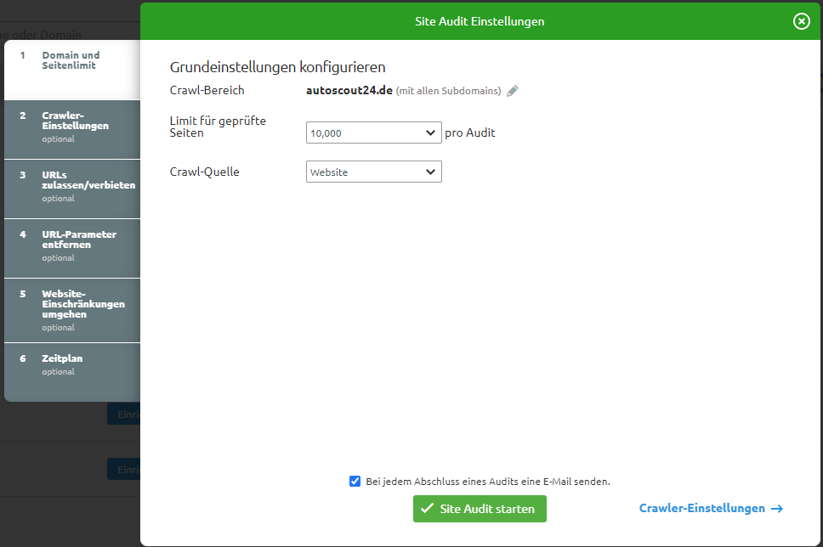
Task: Click the chevron of the Seitenlimit dropdown
Action: click(x=432, y=133)
